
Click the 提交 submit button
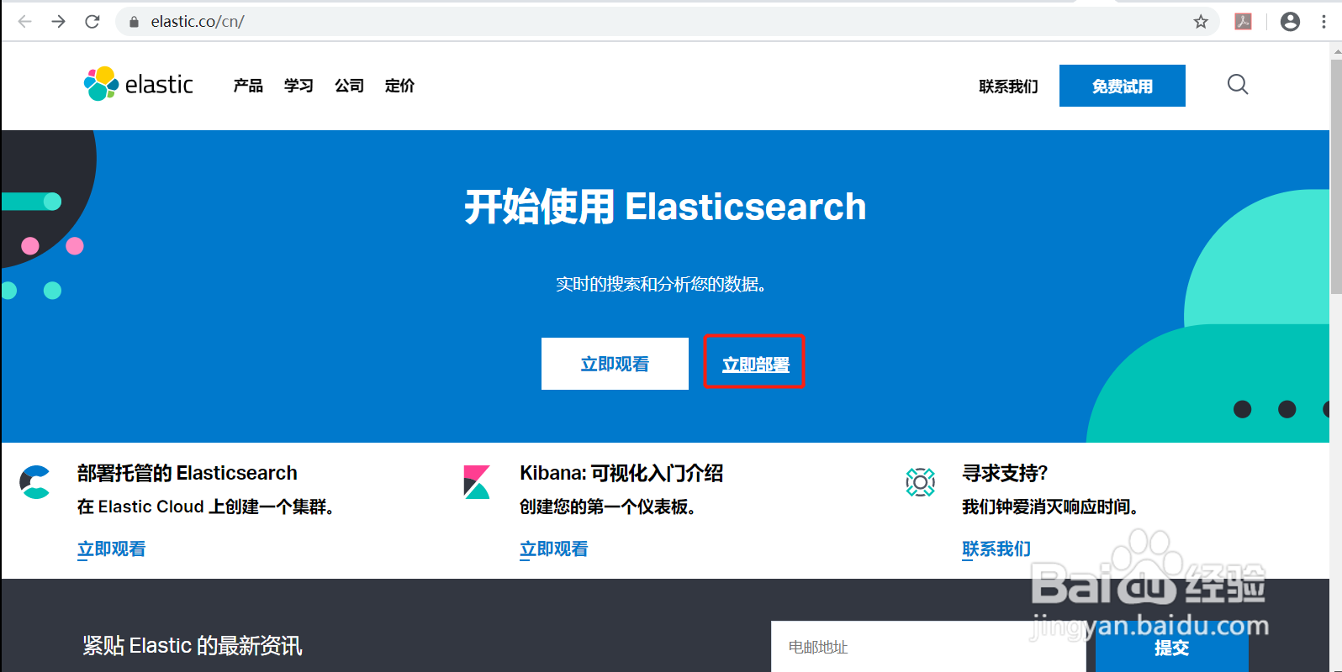1172,647
